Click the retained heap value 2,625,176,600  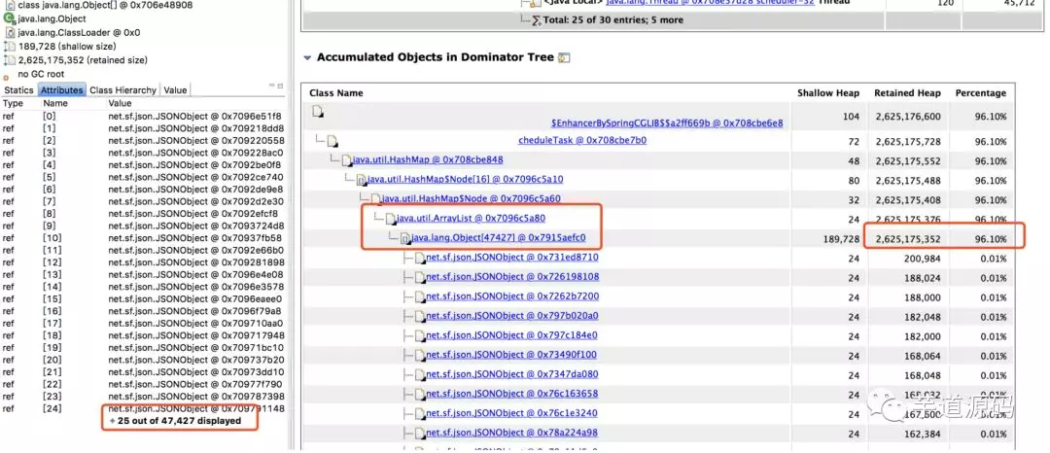(907, 117)
